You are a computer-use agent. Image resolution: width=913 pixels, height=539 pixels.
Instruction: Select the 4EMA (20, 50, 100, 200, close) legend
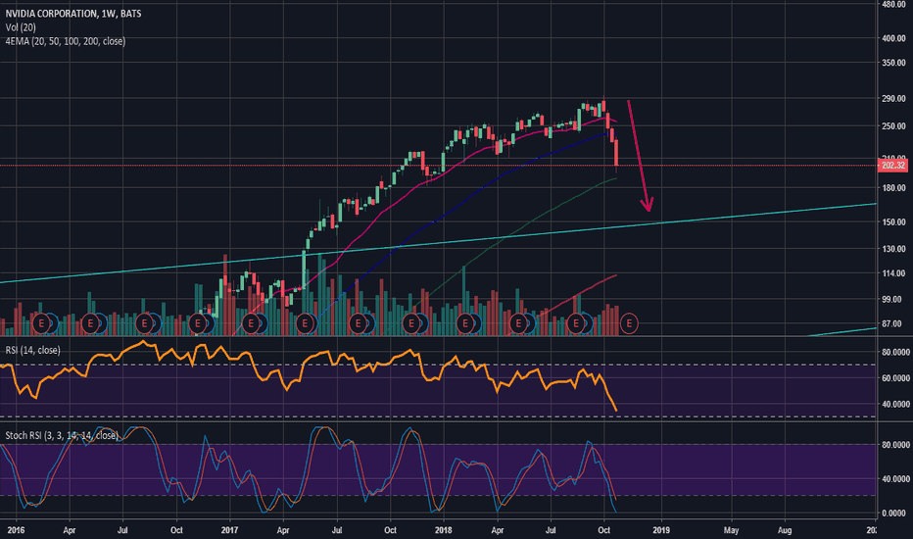click(66, 41)
